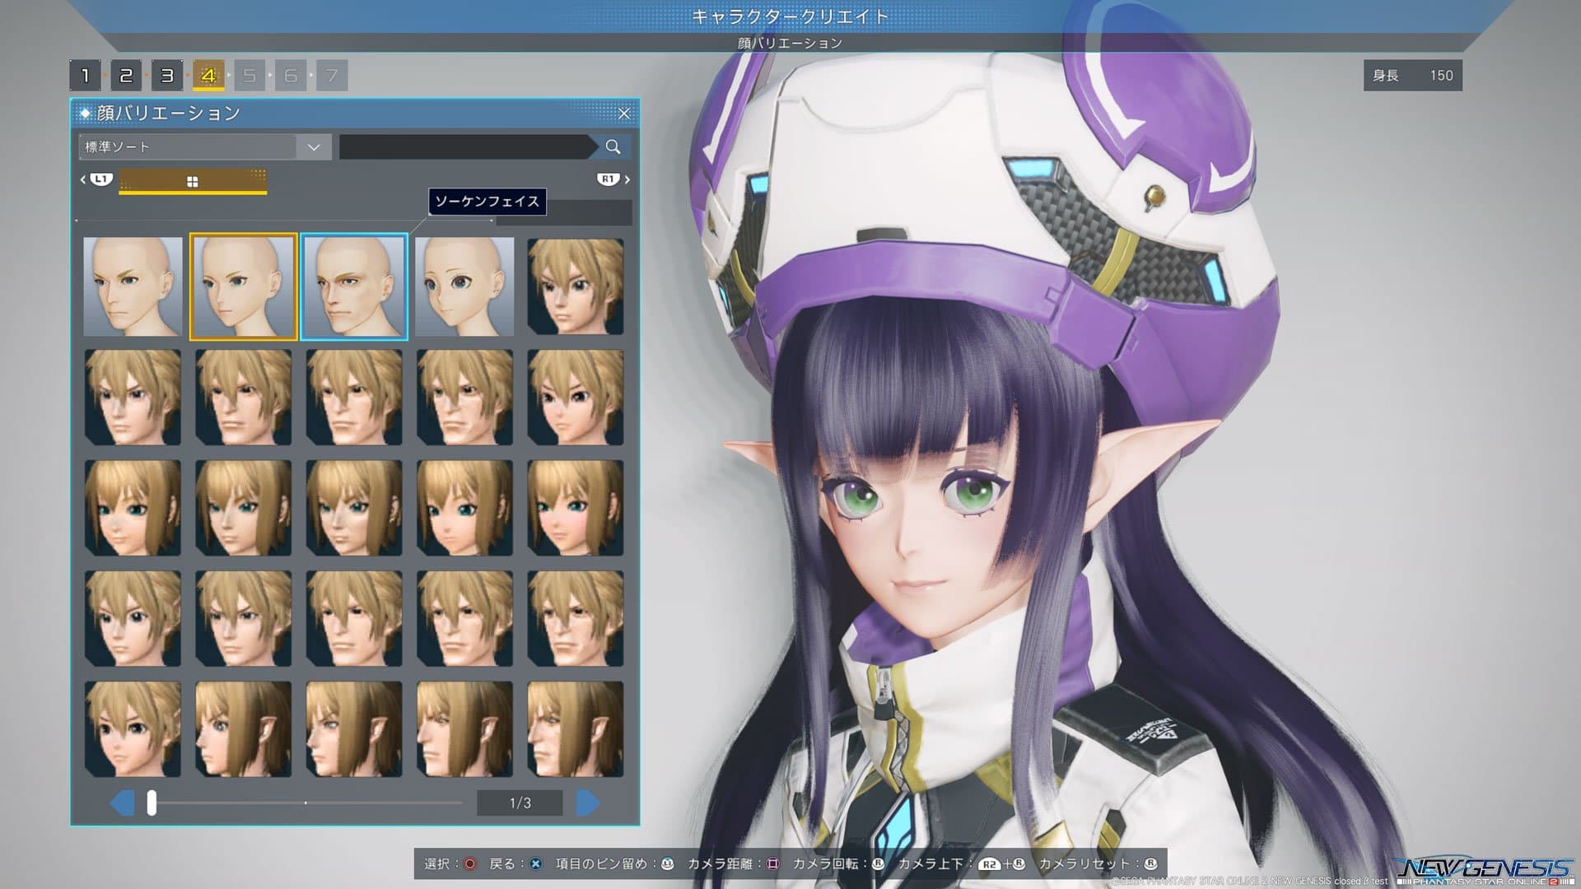
Task: Select bottom-row second elf-ear profile face
Action: click(x=243, y=729)
